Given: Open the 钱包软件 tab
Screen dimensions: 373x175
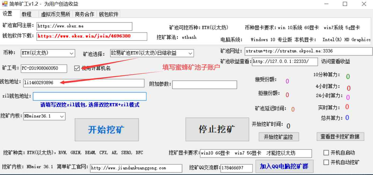Looking at the screenshot, I should pos(109,14).
